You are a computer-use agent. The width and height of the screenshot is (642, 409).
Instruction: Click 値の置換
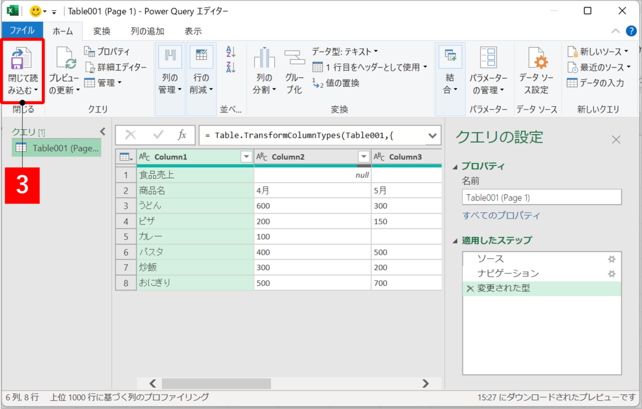tap(335, 82)
